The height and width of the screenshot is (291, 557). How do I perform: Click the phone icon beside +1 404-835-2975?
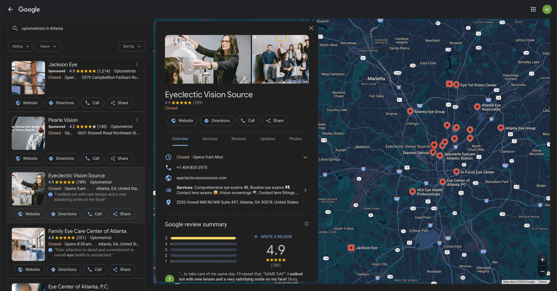pos(168,167)
